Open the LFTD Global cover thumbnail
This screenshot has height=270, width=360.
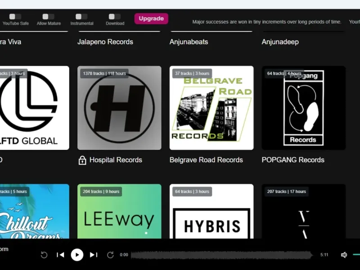point(35,108)
